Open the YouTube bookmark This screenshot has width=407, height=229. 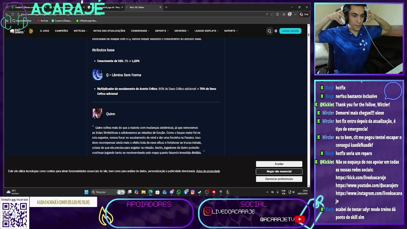[x=43, y=21]
